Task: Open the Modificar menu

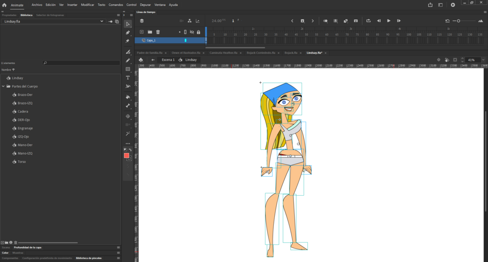Action: tap(87, 5)
